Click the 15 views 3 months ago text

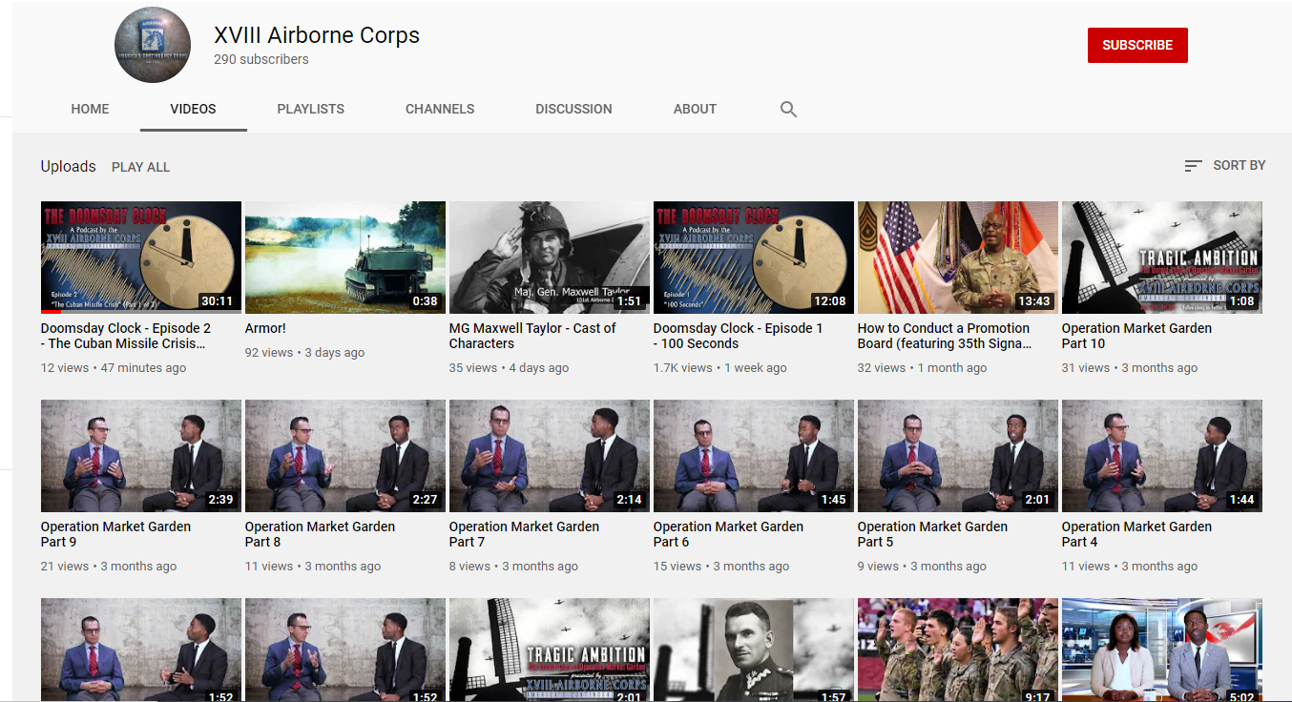tap(721, 567)
